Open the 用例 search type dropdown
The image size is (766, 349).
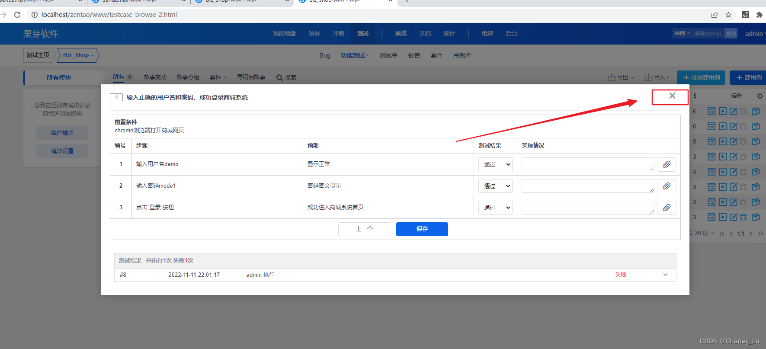(682, 33)
